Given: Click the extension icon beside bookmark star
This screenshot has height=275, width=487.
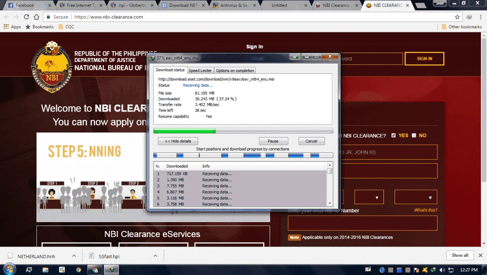Looking at the screenshot, I should click(469, 17).
